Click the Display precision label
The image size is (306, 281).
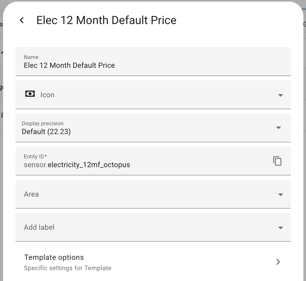(x=42, y=123)
